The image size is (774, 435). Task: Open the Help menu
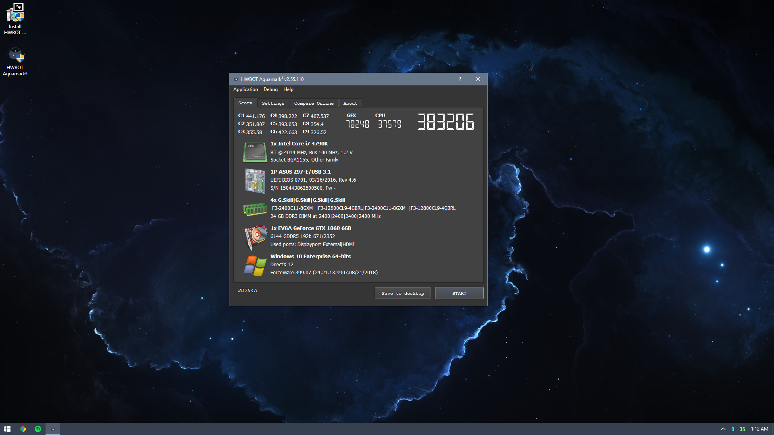click(288, 89)
